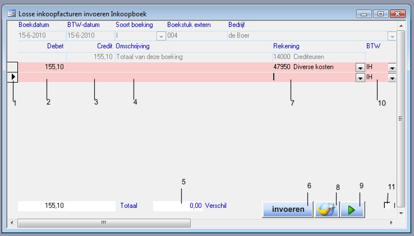Click the row selector of Diverse kosten line

pyautogui.click(x=13, y=67)
